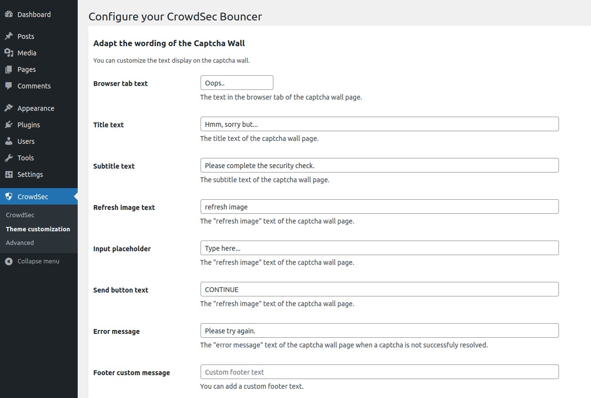
Task: Click the CrowdSec shield icon
Action: click(x=9, y=197)
